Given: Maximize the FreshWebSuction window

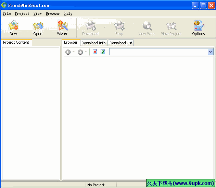Looking at the screenshot, I should click(203, 5).
